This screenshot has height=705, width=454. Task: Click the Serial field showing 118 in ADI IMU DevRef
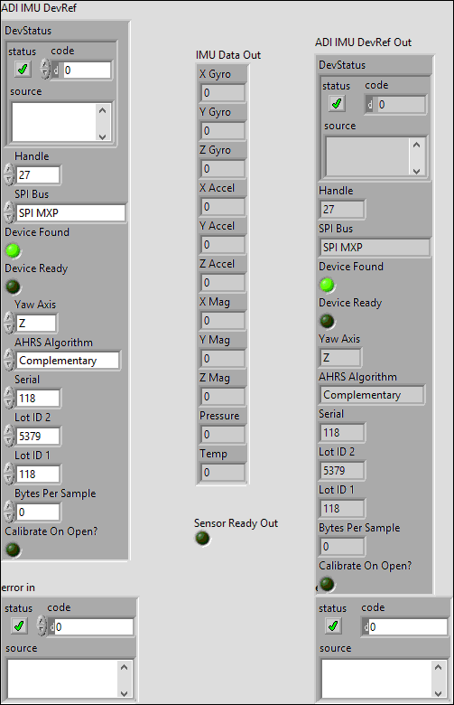(38, 398)
